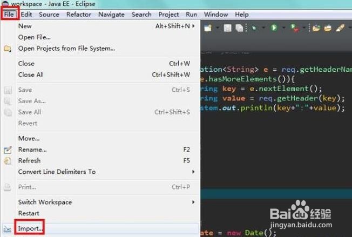The height and width of the screenshot is (237, 352).
Task: Click the pencil marker toolbar icon
Action: pos(340,28)
